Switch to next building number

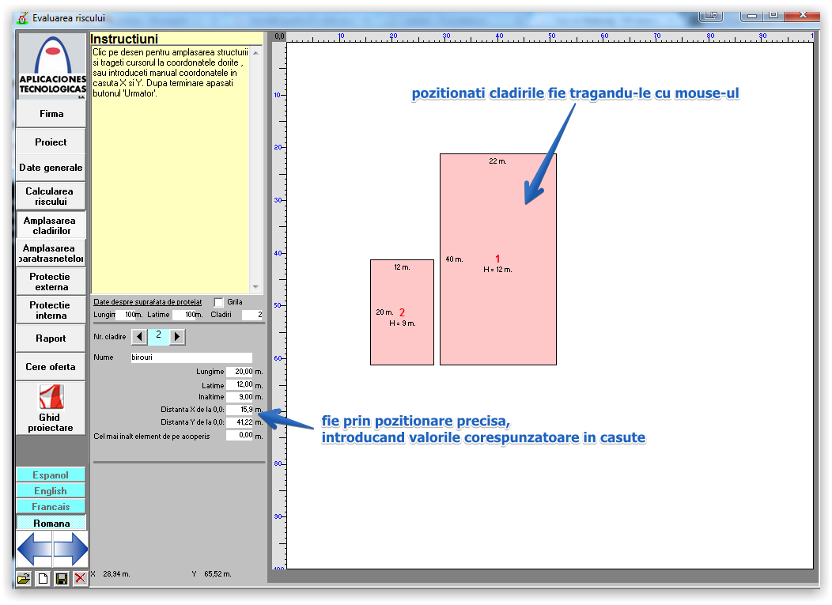click(177, 337)
